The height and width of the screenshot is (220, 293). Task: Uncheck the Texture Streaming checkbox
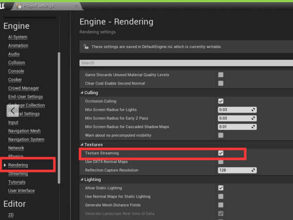click(x=221, y=153)
